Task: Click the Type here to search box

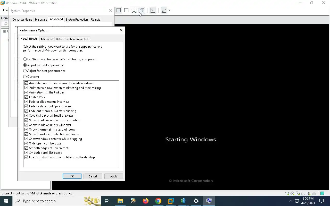Action: [x=57, y=201]
